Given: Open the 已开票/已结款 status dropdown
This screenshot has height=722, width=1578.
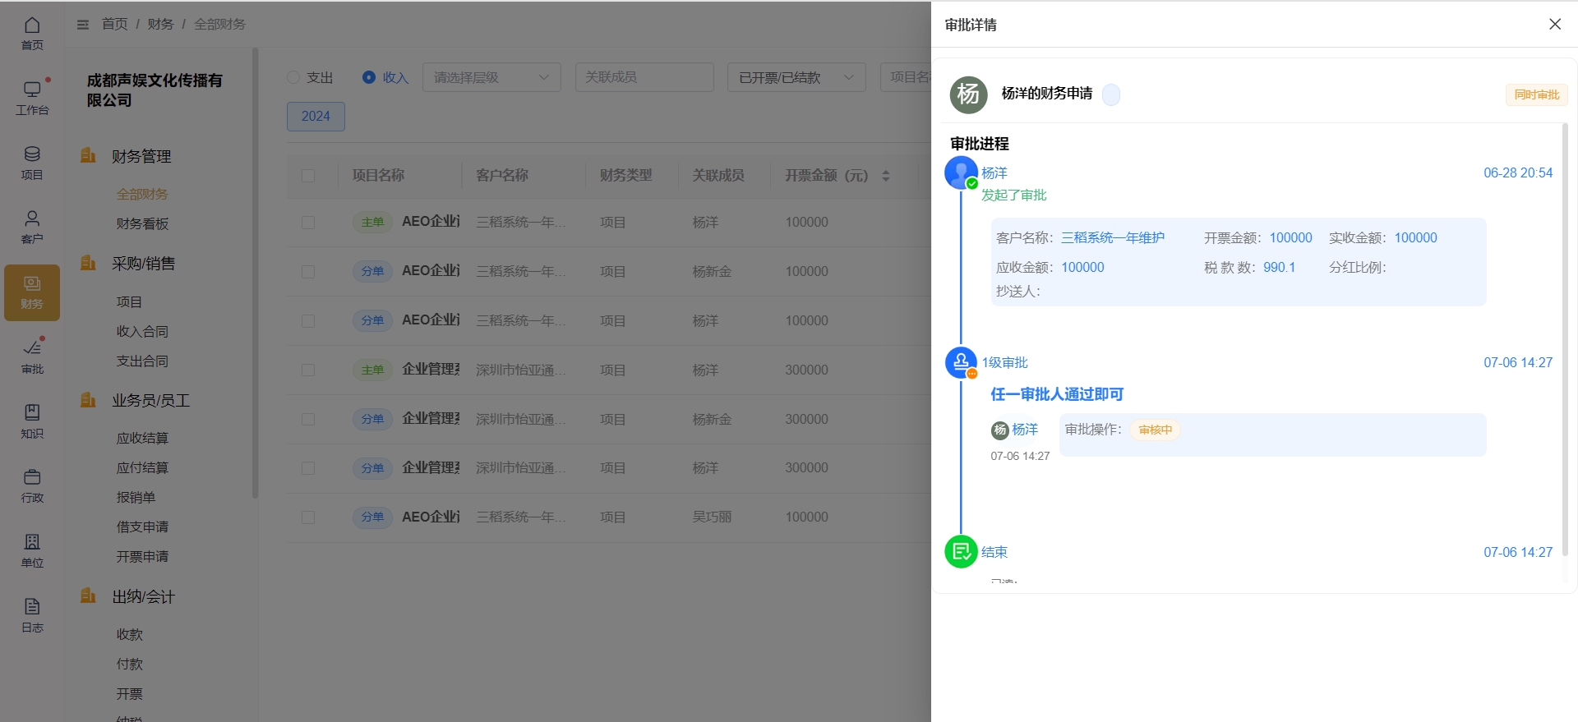Looking at the screenshot, I should [796, 77].
